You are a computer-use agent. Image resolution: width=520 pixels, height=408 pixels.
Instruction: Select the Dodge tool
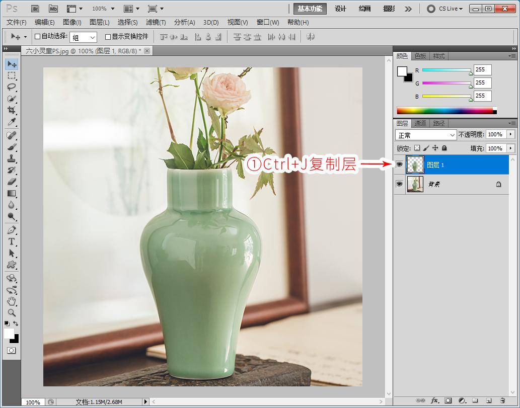[x=12, y=216]
